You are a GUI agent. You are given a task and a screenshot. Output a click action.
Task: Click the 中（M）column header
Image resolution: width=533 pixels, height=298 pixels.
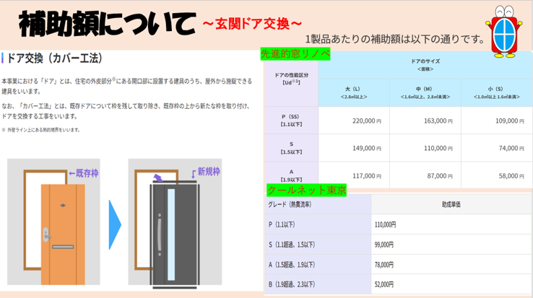(425, 93)
